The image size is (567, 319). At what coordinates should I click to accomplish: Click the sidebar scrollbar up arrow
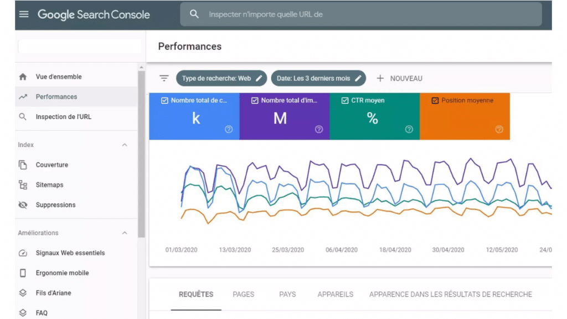coord(141,67)
